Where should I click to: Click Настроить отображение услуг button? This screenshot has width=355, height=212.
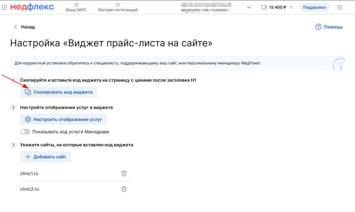click(63, 119)
